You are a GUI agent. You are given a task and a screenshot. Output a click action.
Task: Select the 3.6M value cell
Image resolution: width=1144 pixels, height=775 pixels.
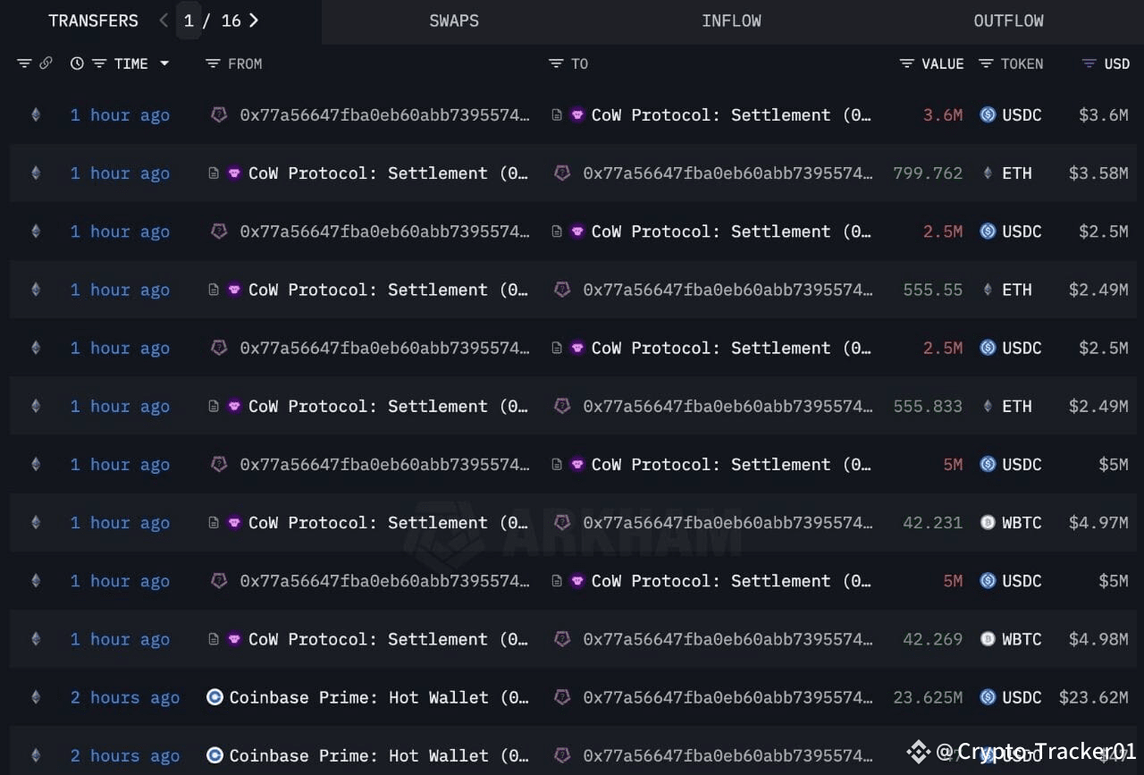[x=943, y=114]
